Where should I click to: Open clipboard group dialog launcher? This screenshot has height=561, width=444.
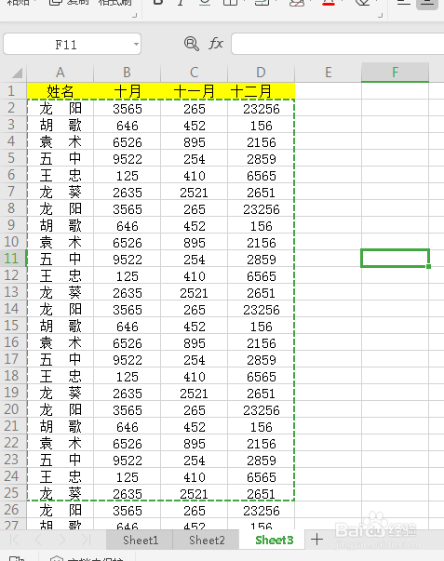[x=135, y=16]
